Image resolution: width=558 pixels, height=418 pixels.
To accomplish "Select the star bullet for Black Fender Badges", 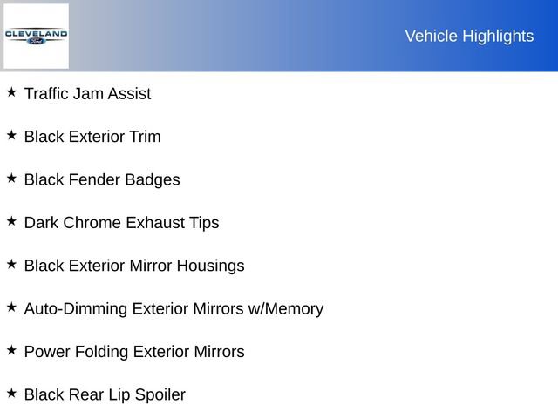I will (11, 179).
